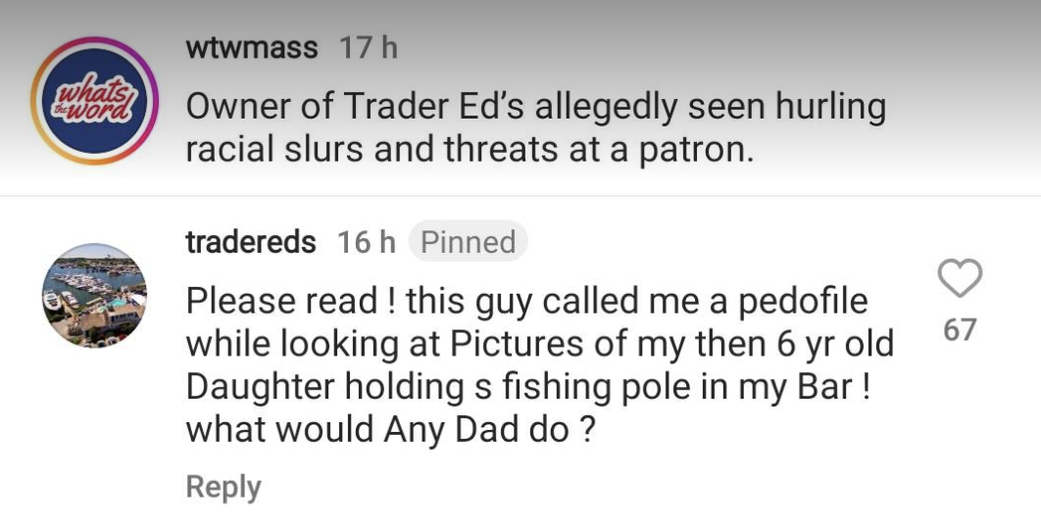Select the "racial slurs and threats" caption line
Viewport: 1041px width, 527px height.
click(x=469, y=150)
